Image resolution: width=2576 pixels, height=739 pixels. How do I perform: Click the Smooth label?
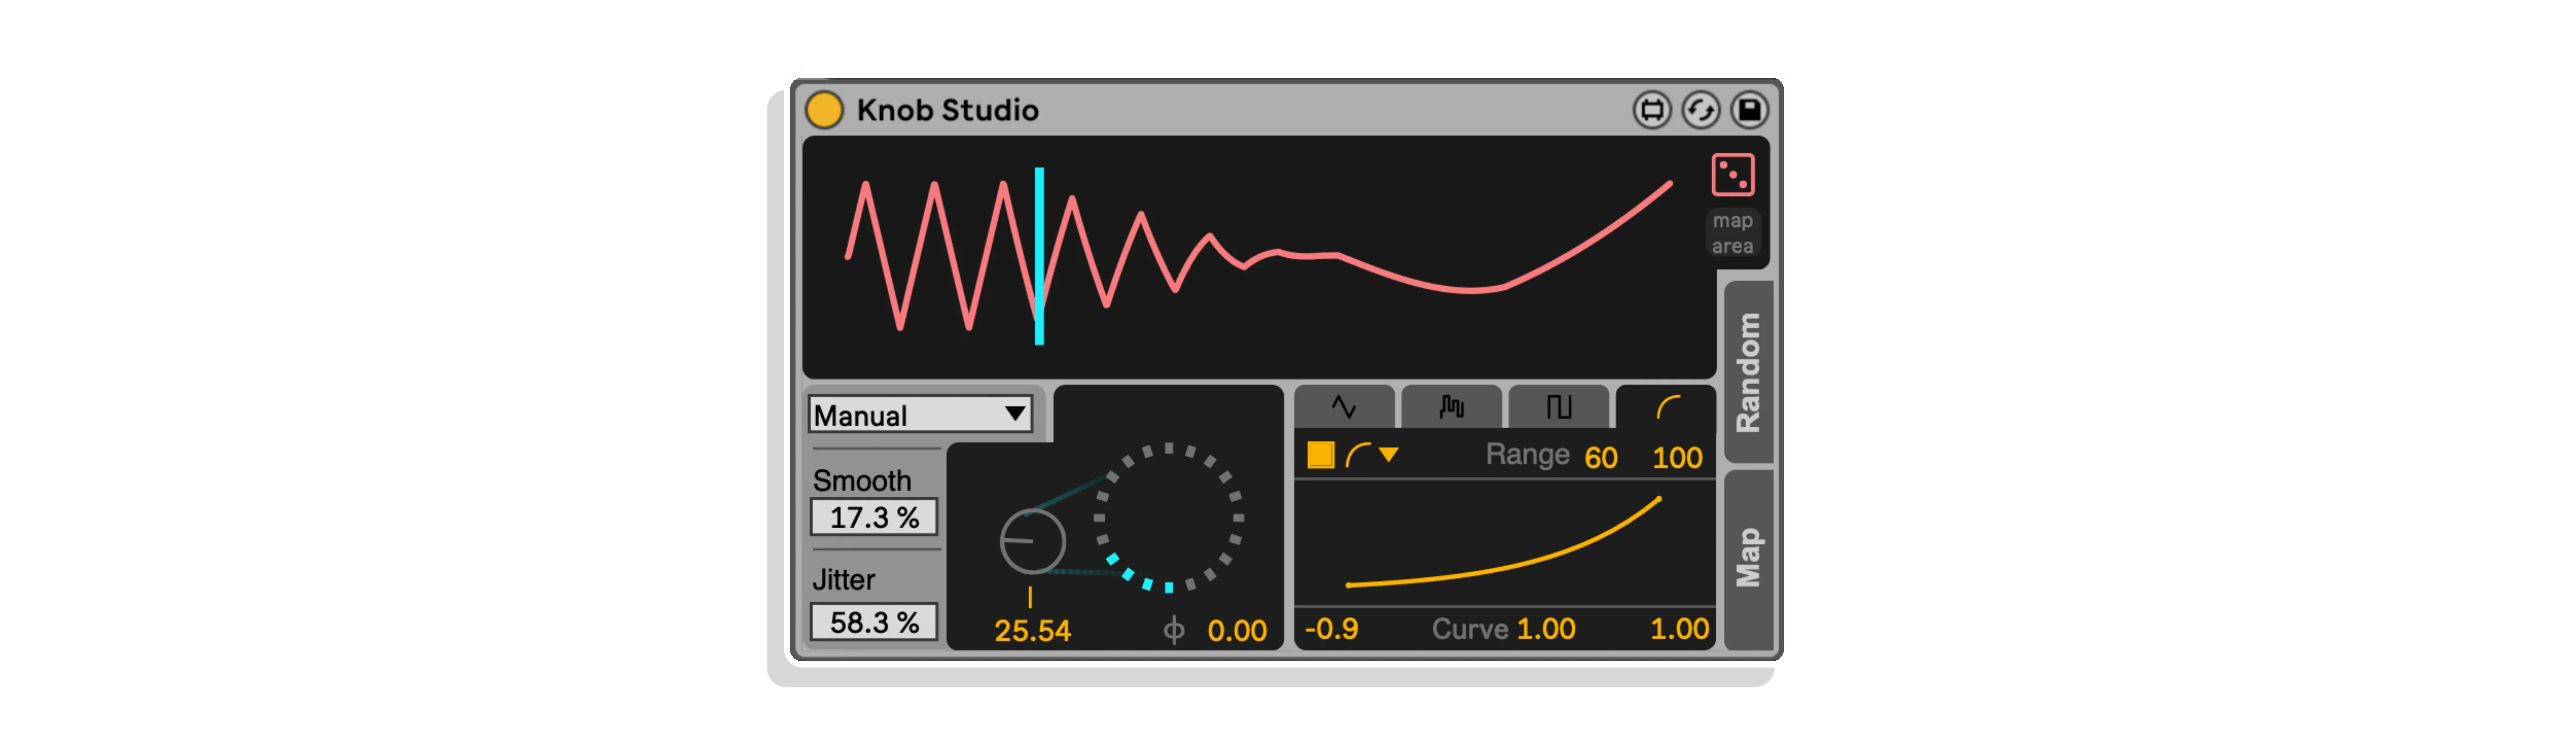(862, 481)
